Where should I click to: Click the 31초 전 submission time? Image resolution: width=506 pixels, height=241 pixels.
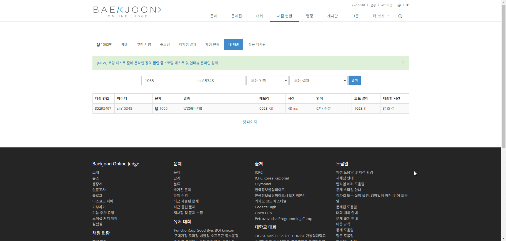389,108
